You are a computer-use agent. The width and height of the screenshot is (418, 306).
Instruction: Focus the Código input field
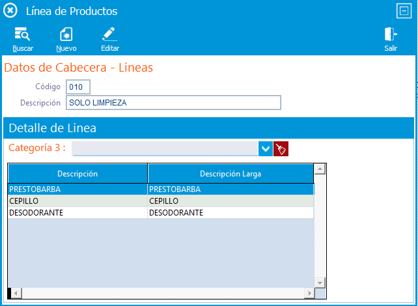coord(78,87)
